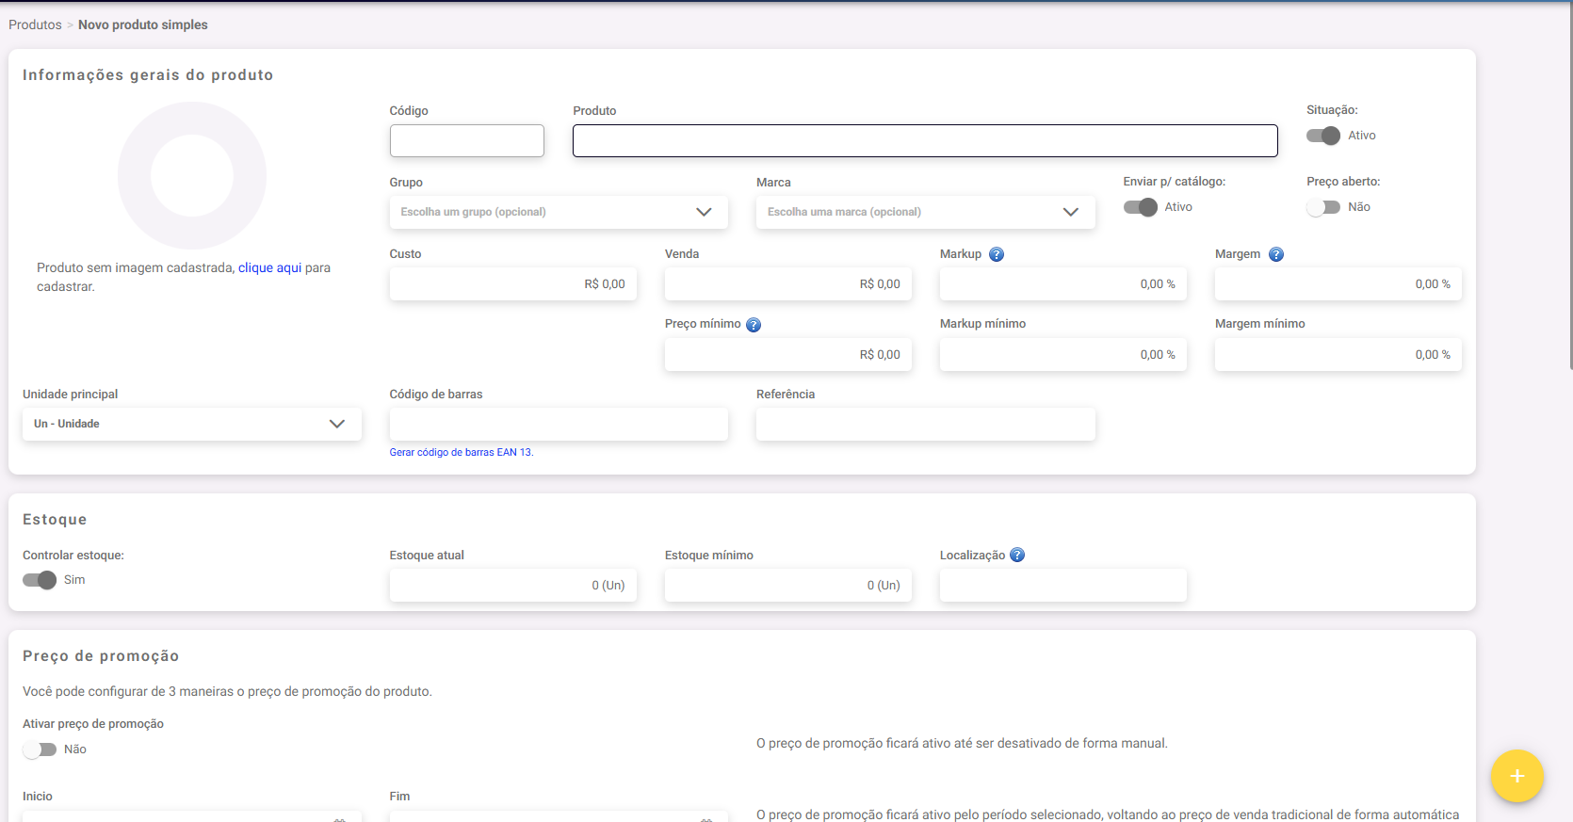
Task: Expand the Marca dropdown
Action: click(x=925, y=212)
